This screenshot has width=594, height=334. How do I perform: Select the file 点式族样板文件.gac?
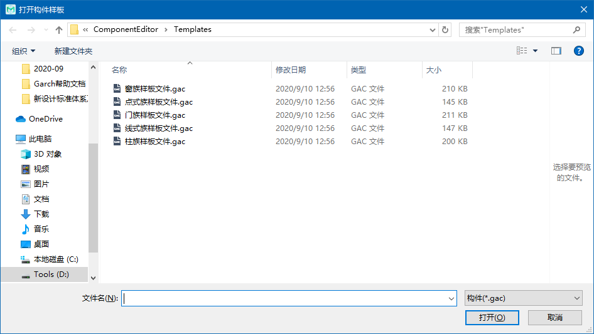pyautogui.click(x=159, y=102)
